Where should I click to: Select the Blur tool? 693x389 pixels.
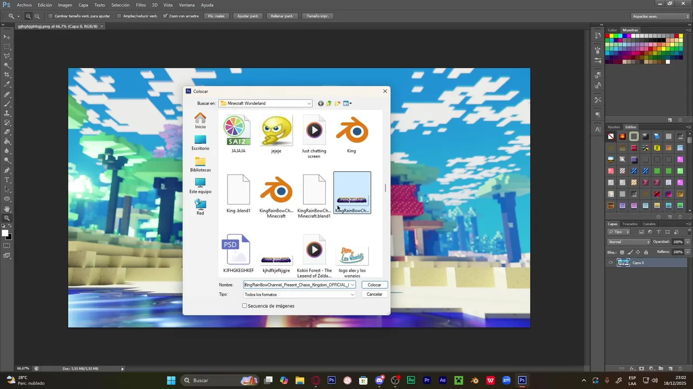coord(7,151)
